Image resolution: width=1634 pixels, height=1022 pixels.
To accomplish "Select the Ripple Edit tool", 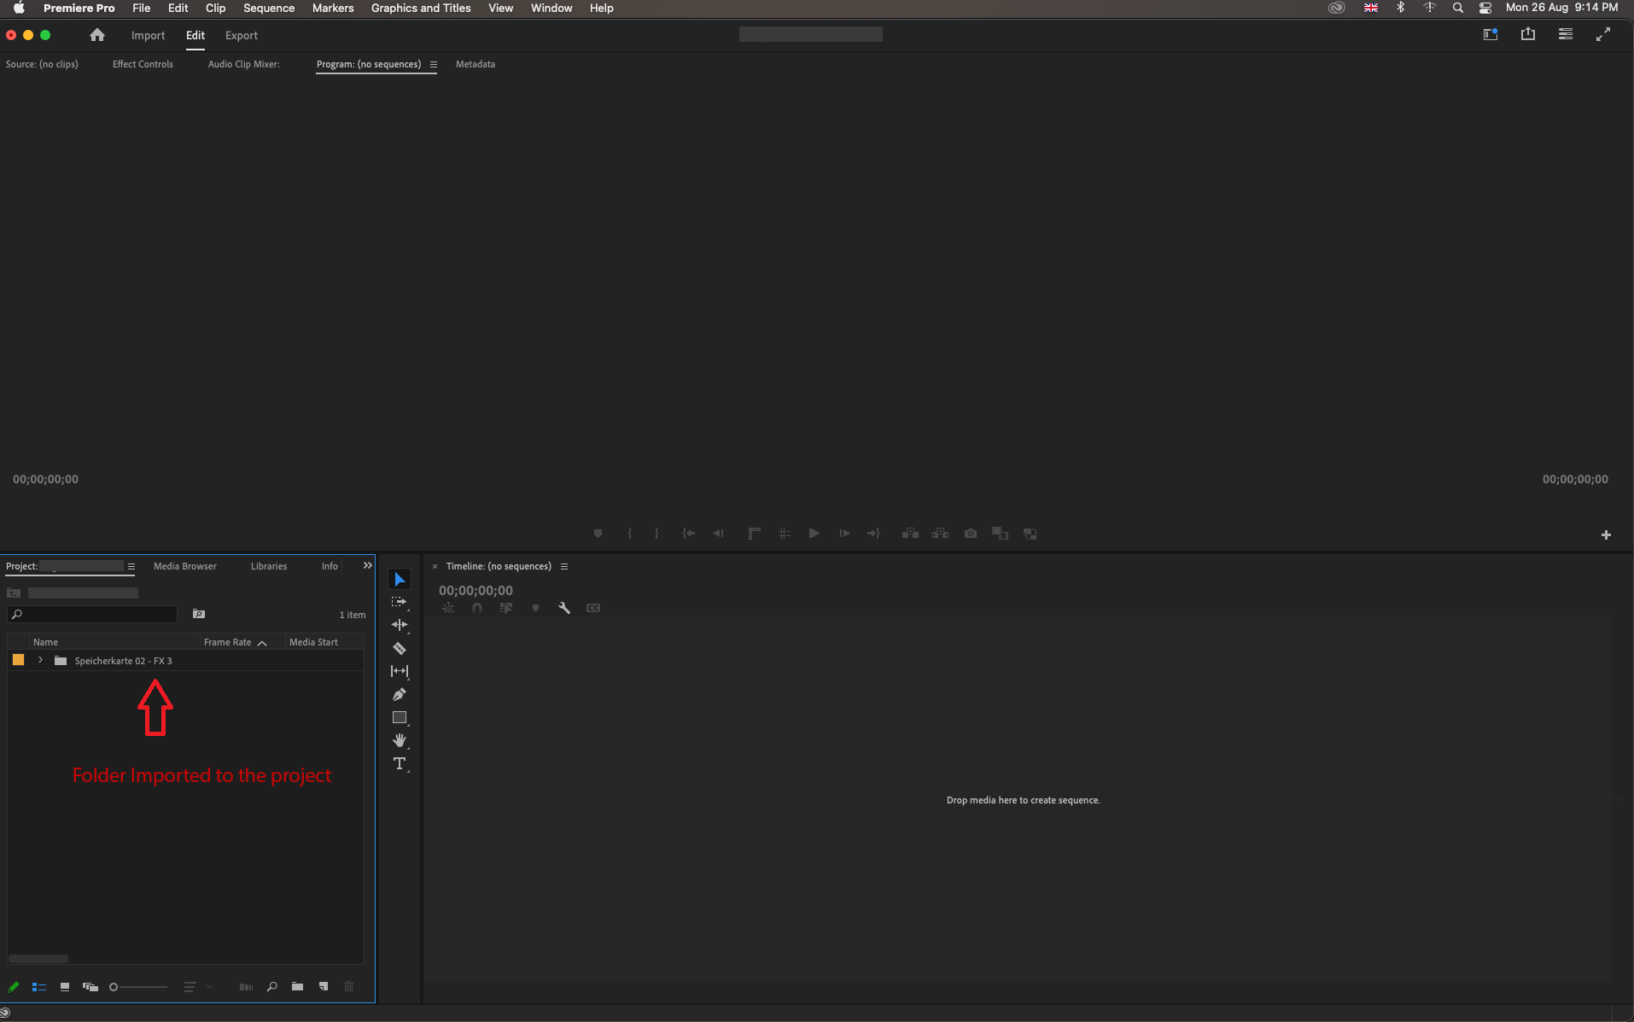I will [399, 625].
